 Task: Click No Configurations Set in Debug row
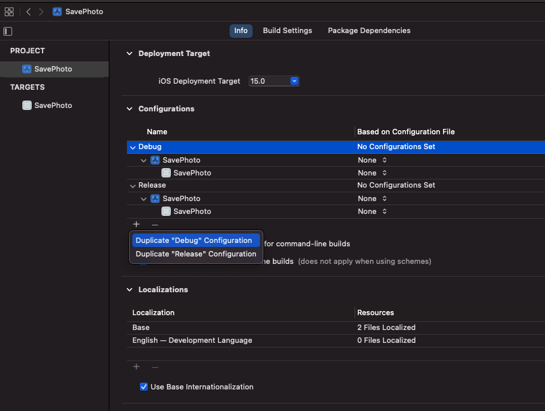pos(396,146)
